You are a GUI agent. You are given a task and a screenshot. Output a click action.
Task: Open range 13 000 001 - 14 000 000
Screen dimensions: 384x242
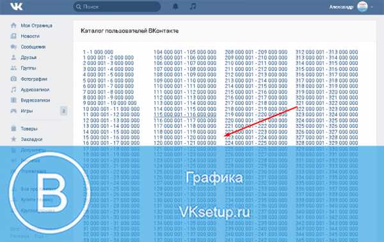point(111,126)
